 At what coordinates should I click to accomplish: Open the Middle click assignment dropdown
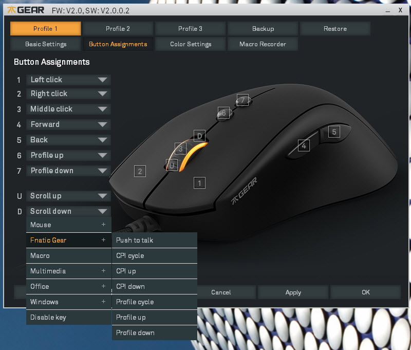pos(68,109)
